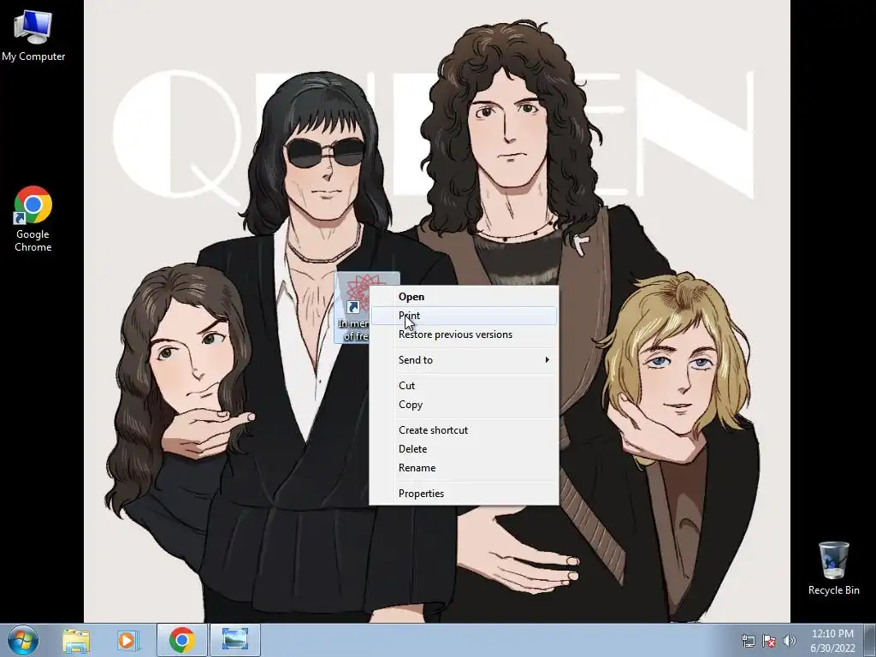Open the clock showing 12:10 PM
876x657 pixels.
coord(832,640)
